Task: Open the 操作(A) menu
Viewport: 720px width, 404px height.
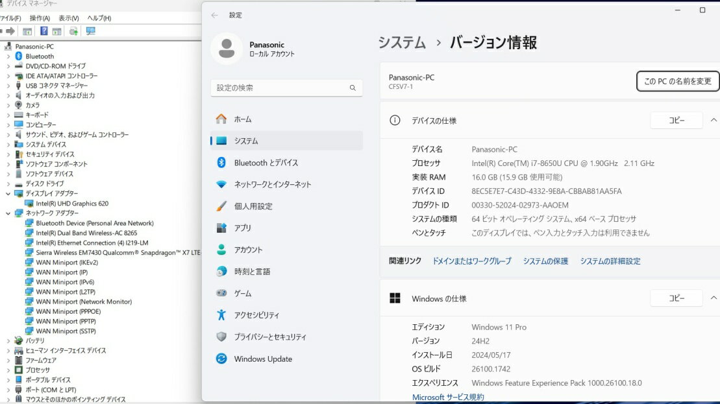Action: [x=40, y=18]
